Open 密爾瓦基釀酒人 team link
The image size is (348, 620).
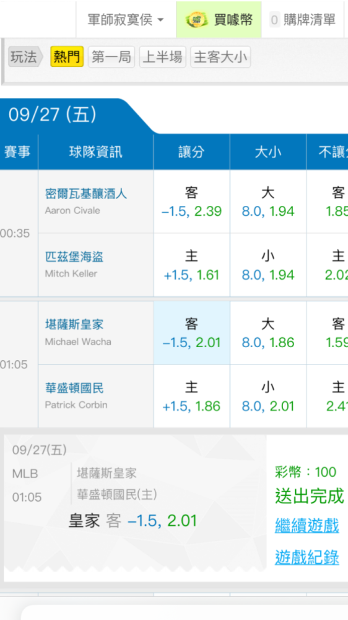(x=86, y=194)
